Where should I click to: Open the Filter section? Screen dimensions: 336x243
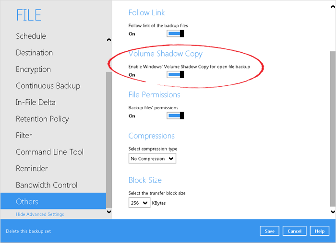(x=24, y=136)
